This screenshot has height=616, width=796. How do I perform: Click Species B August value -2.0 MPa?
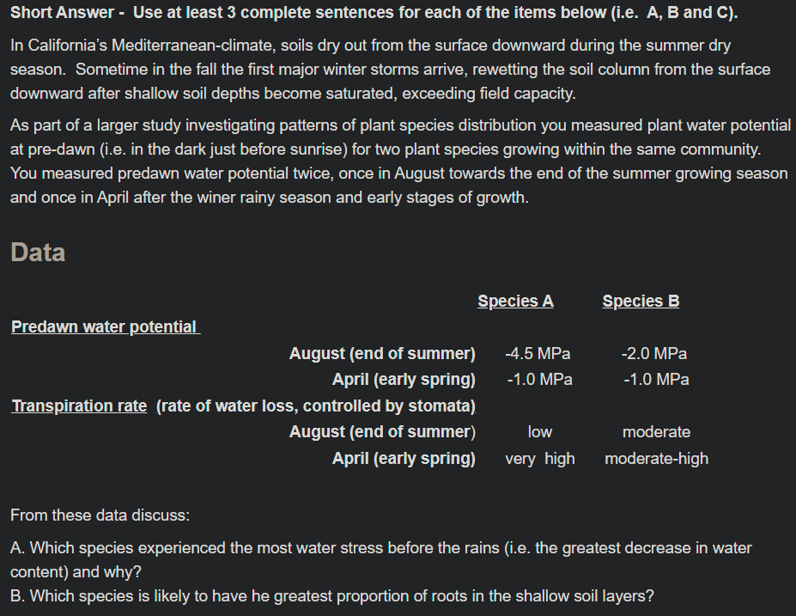point(653,353)
